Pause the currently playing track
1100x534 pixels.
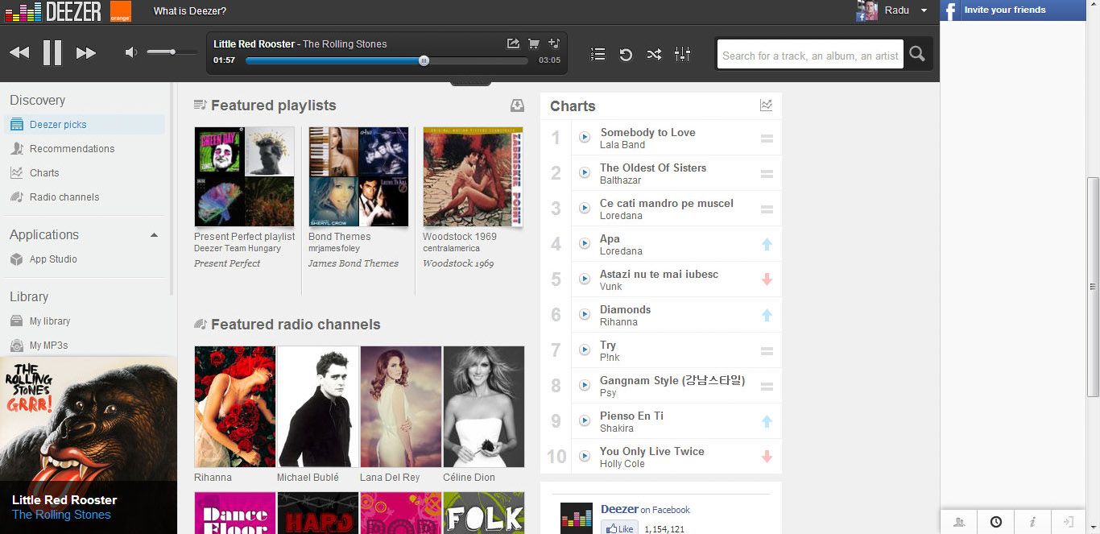point(52,53)
